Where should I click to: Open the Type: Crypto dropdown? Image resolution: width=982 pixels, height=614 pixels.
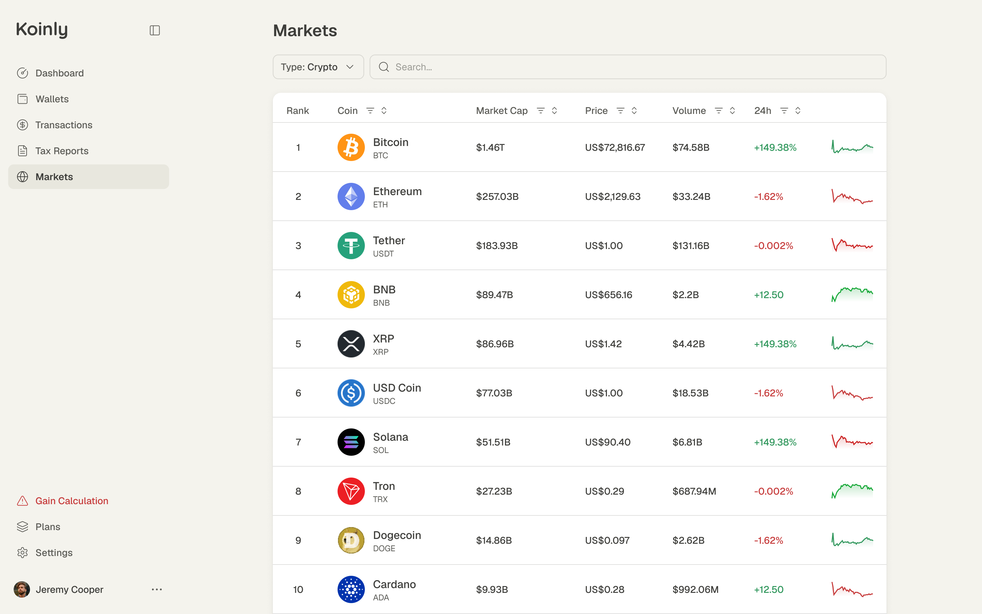(318, 67)
